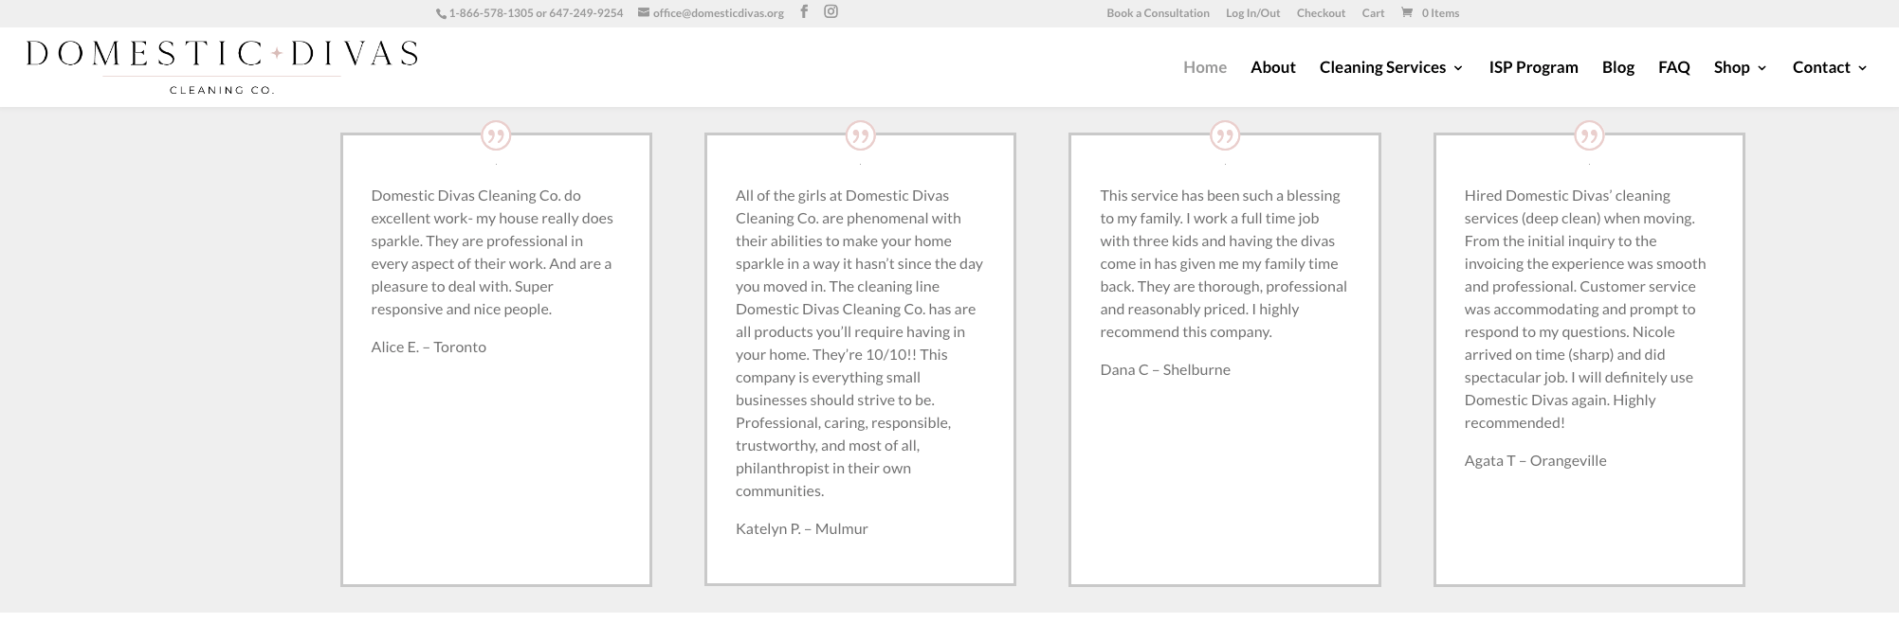Click testimonial text starting 'This service has been'
Viewport: 1899px width, 641px height.
[1223, 263]
